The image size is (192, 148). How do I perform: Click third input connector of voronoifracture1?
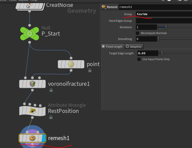(39, 78)
